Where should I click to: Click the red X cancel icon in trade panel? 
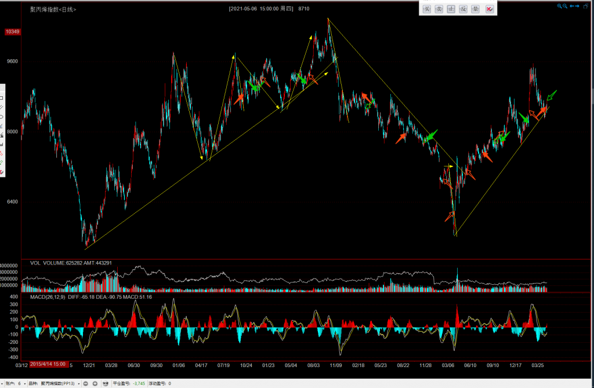click(x=489, y=9)
